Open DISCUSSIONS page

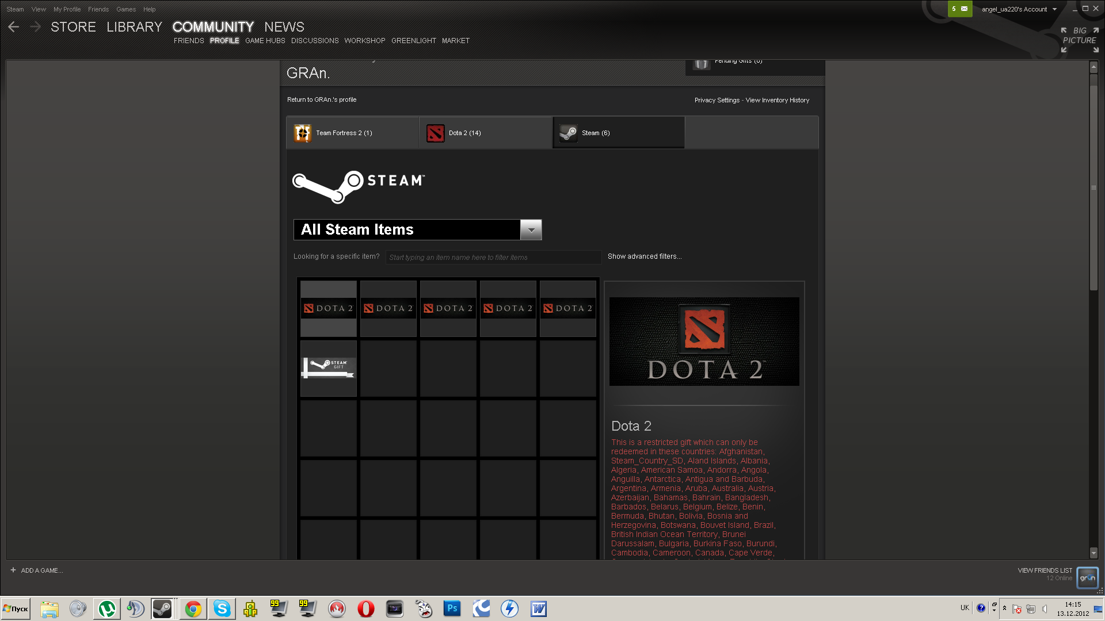(315, 41)
